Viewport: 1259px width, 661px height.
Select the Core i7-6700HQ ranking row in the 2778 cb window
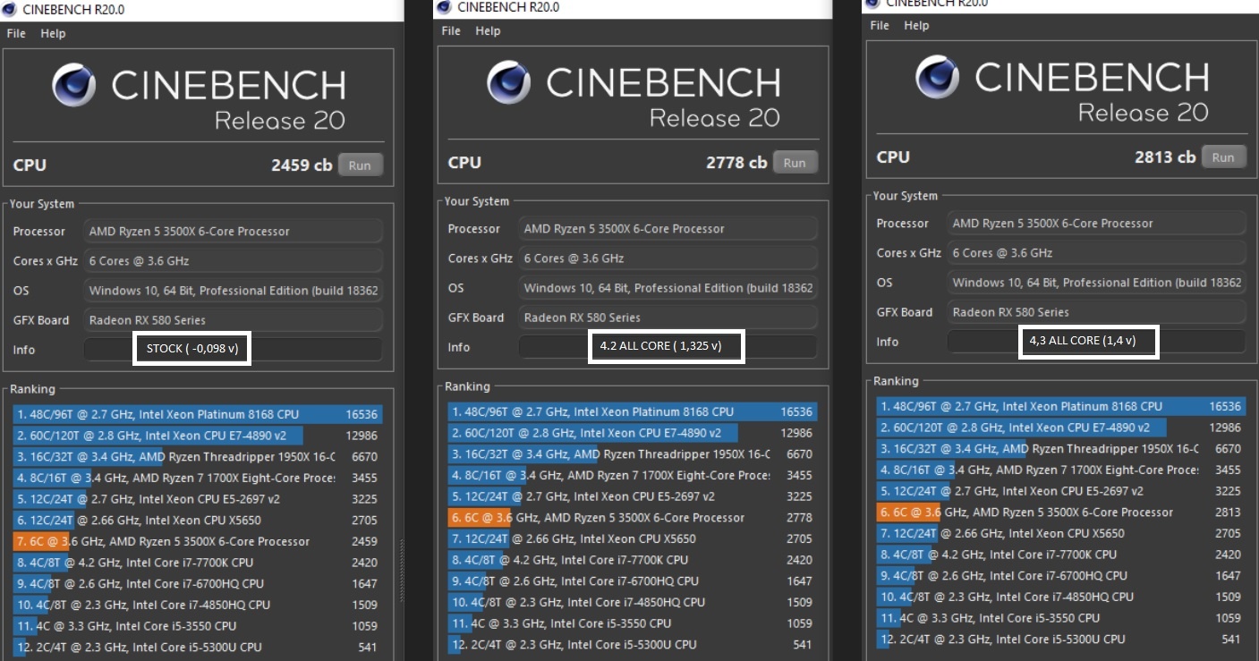point(632,580)
